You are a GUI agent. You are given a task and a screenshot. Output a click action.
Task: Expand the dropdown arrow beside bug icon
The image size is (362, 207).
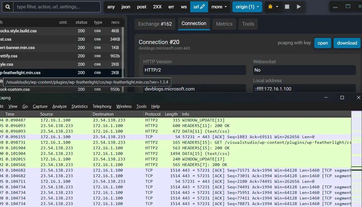click(x=277, y=7)
